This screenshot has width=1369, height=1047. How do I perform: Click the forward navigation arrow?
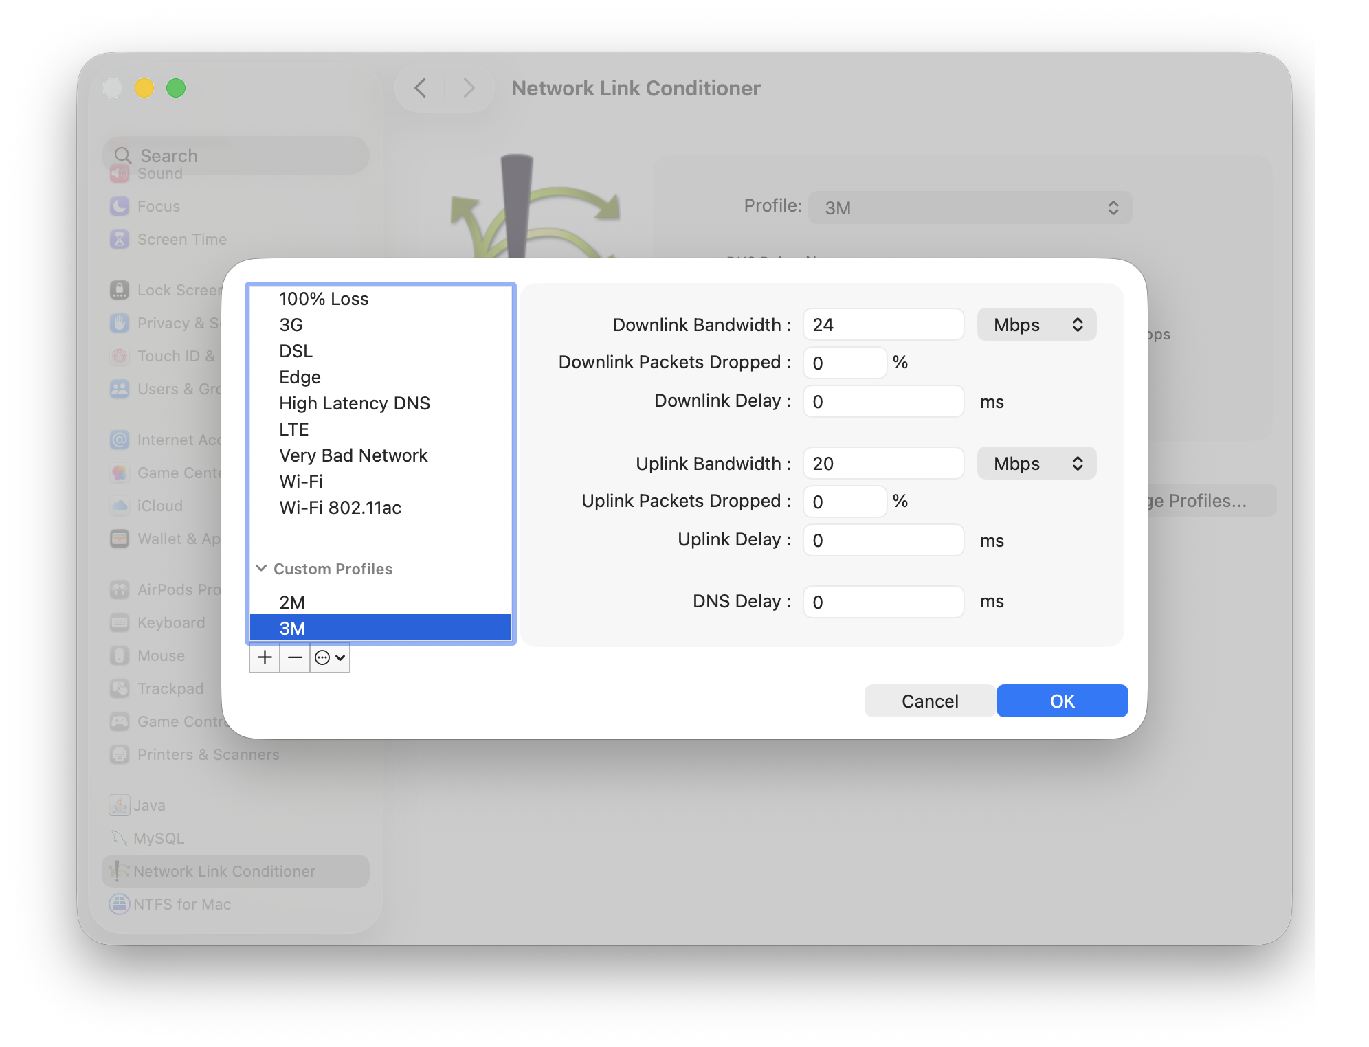point(469,88)
